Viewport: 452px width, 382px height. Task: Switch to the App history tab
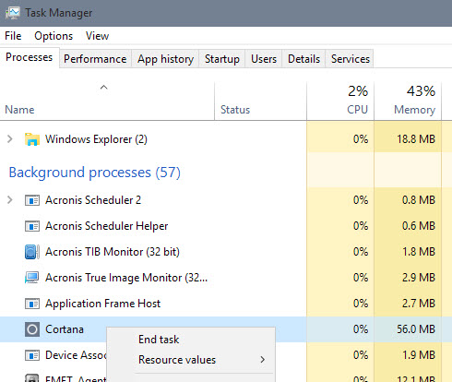(x=165, y=58)
